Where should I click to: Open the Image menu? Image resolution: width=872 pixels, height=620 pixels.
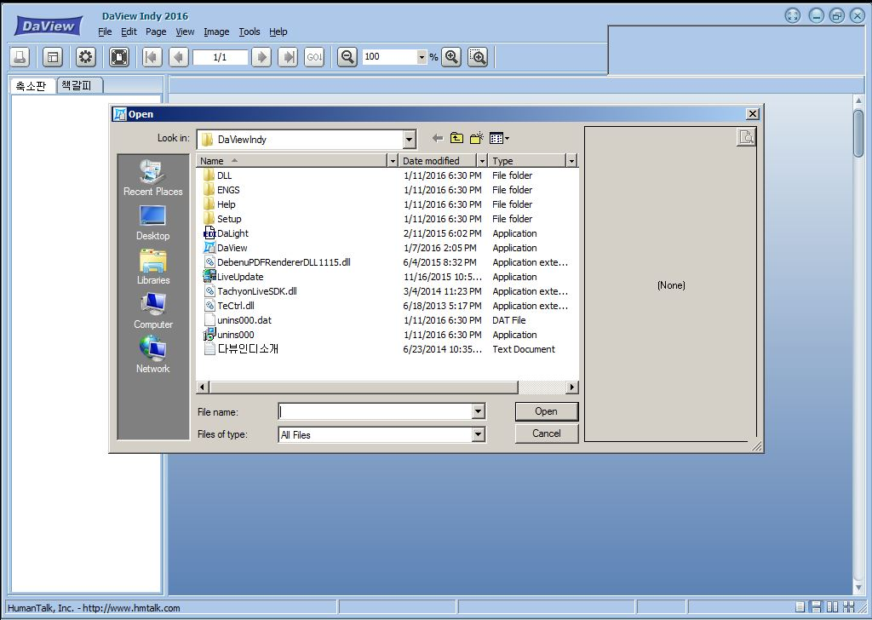tap(216, 32)
